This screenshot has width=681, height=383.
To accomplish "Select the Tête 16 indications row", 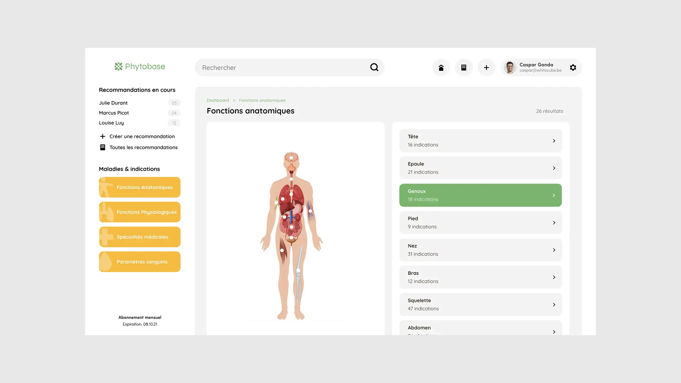I will 480,141.
